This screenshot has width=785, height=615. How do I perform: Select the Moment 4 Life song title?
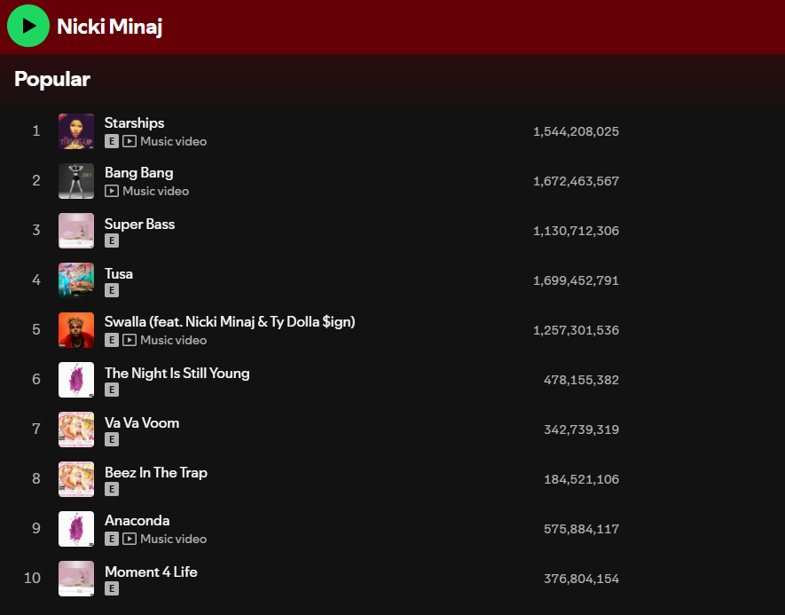(x=151, y=572)
